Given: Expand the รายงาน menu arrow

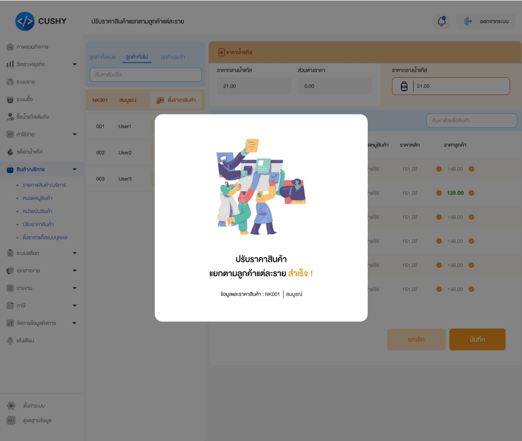Looking at the screenshot, I should (74, 288).
